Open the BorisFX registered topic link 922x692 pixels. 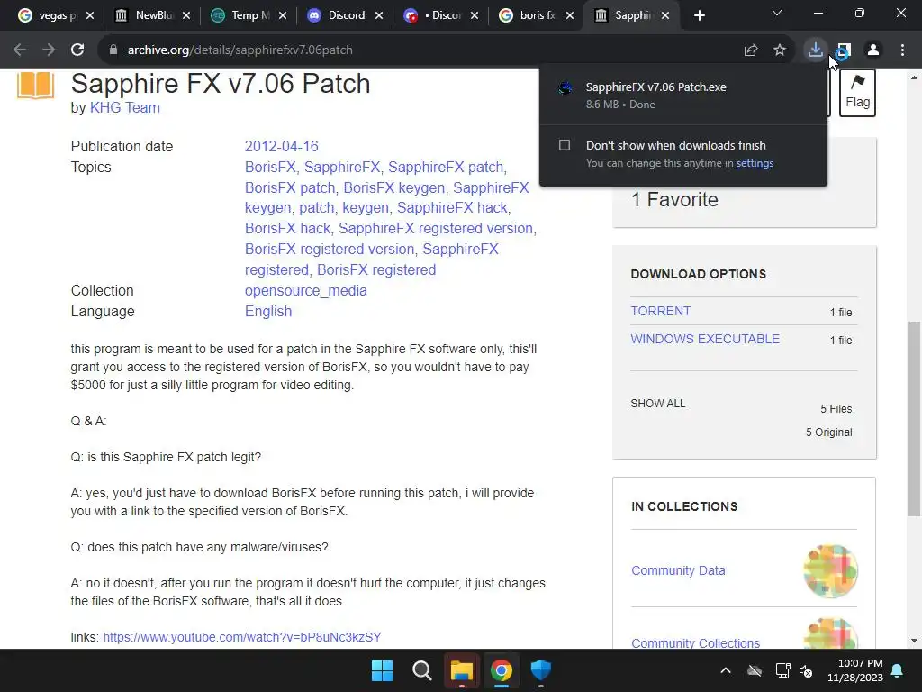[376, 269]
